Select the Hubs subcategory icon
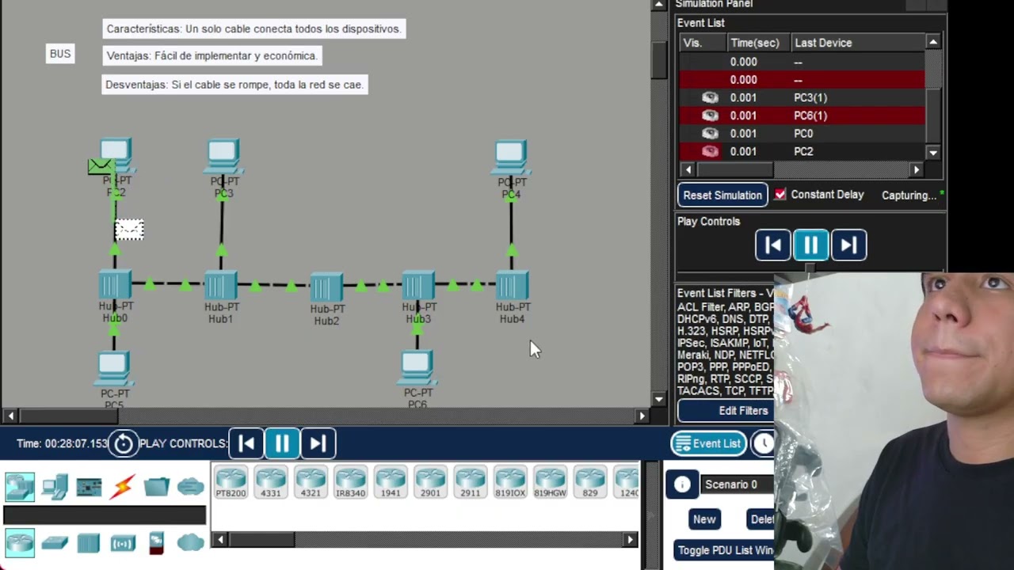1014x570 pixels. (89, 543)
